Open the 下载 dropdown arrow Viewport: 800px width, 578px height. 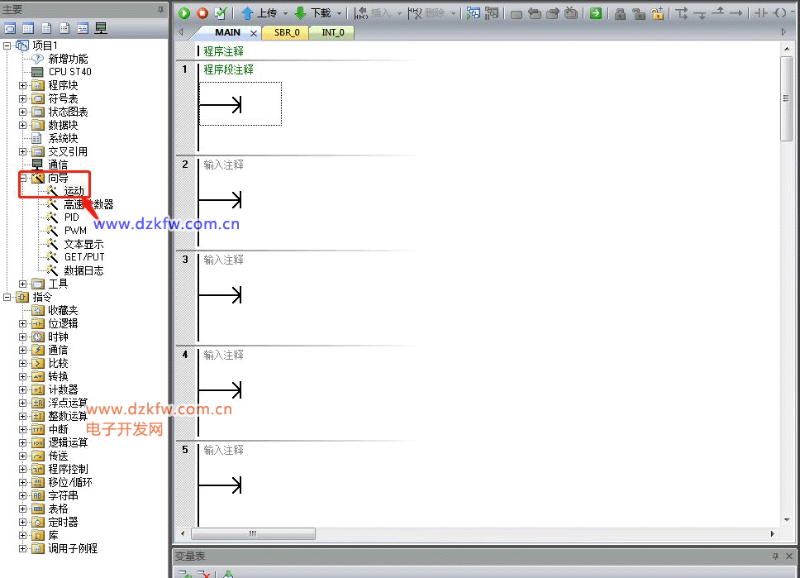click(x=339, y=13)
